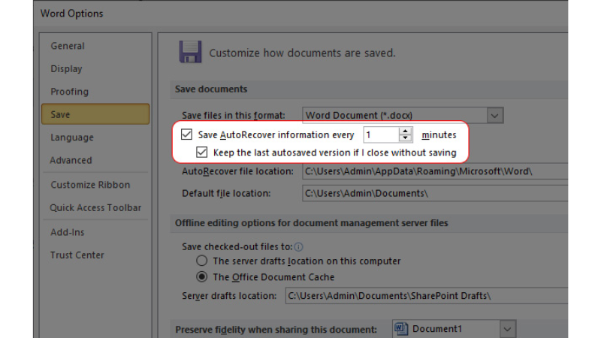Click the info icon beside Save checked-out files
The width and height of the screenshot is (601, 338).
[298, 247]
